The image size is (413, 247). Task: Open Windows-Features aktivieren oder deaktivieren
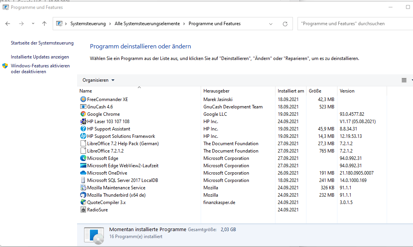[40, 69]
